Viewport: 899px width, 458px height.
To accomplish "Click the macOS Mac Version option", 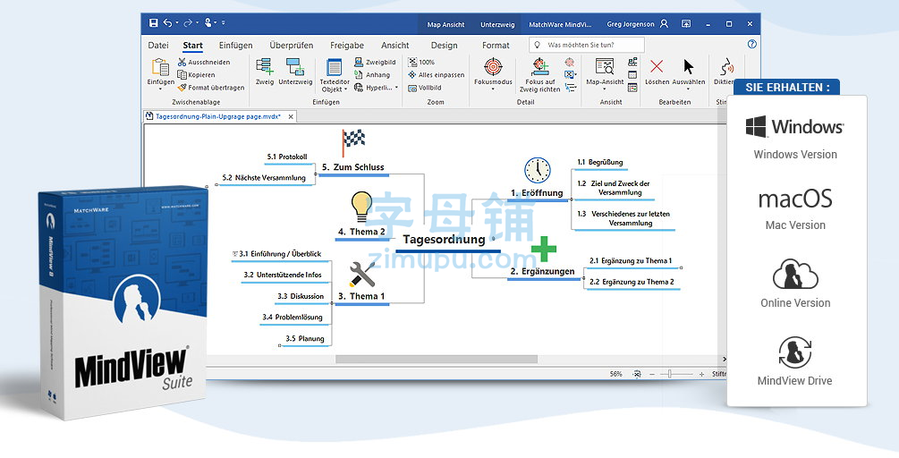I will click(795, 208).
